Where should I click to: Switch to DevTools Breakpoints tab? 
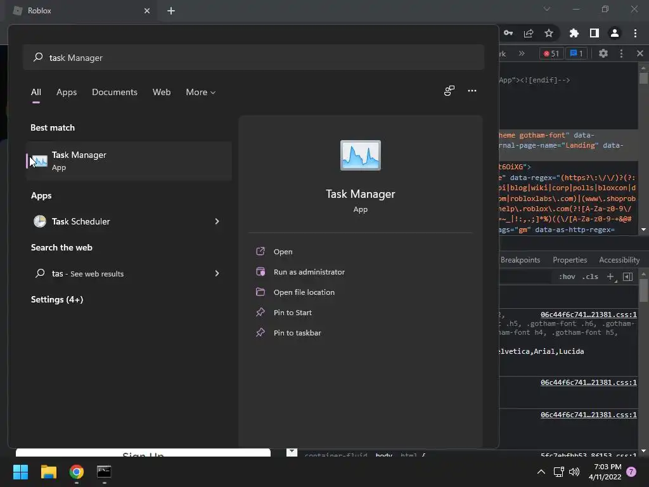[520, 259]
